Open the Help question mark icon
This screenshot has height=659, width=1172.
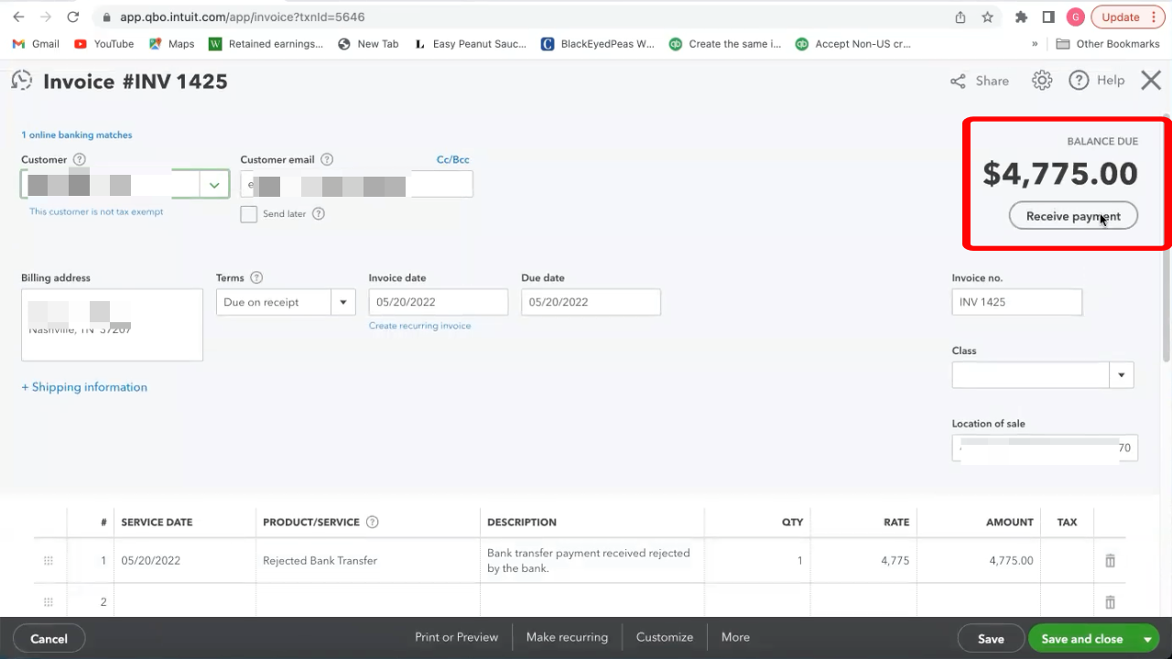(x=1079, y=81)
